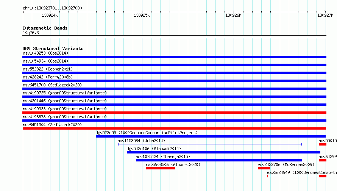Click the thin blue line for nsv1153584

click(210, 144)
